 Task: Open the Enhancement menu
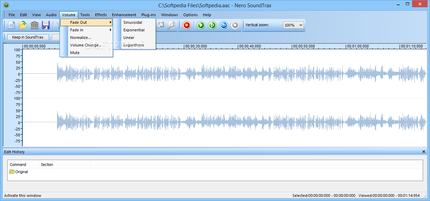[124, 15]
